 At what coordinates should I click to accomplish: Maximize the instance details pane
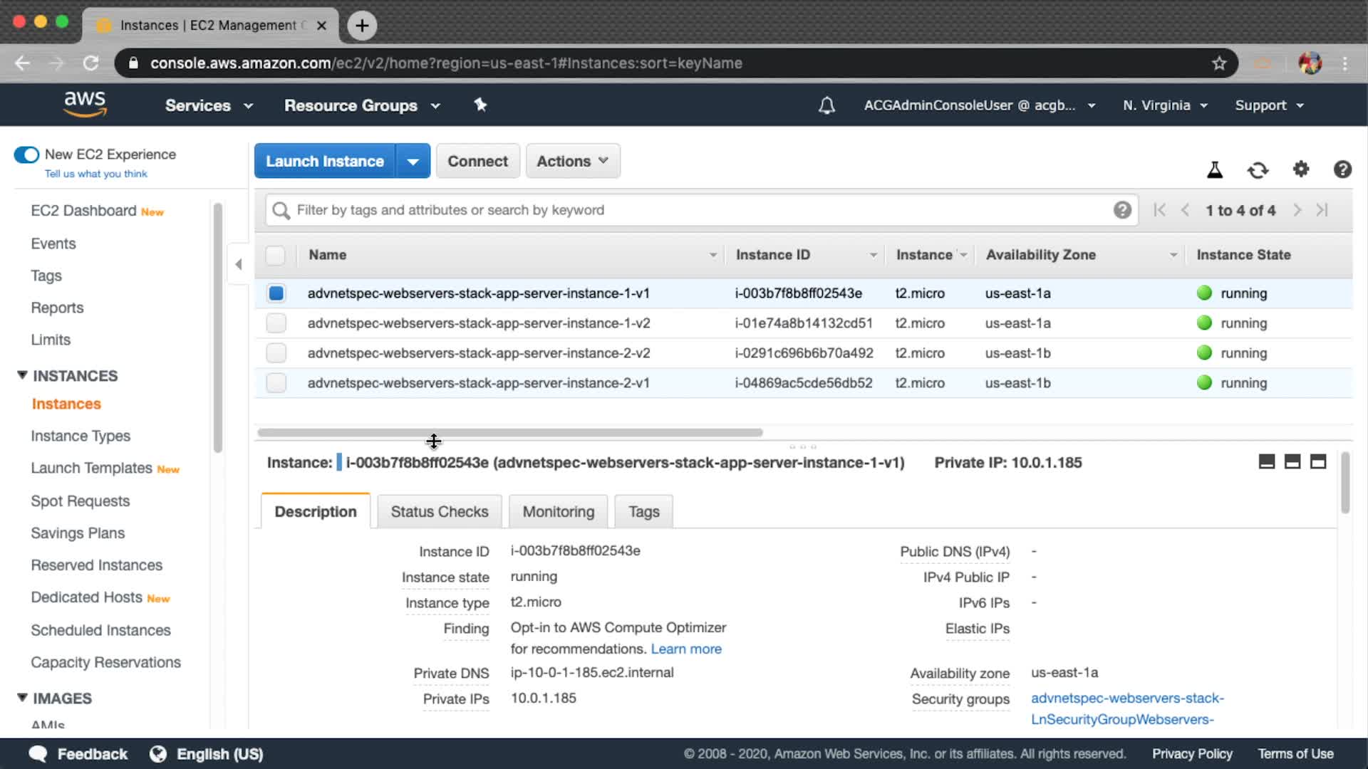pyautogui.click(x=1318, y=462)
